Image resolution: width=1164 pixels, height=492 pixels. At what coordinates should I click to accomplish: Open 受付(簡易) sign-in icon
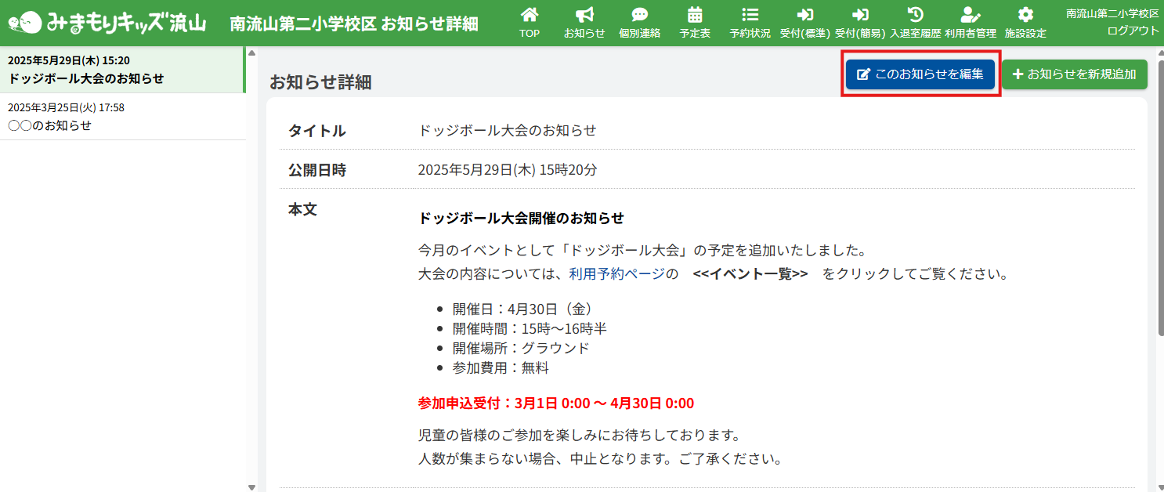coord(860,16)
